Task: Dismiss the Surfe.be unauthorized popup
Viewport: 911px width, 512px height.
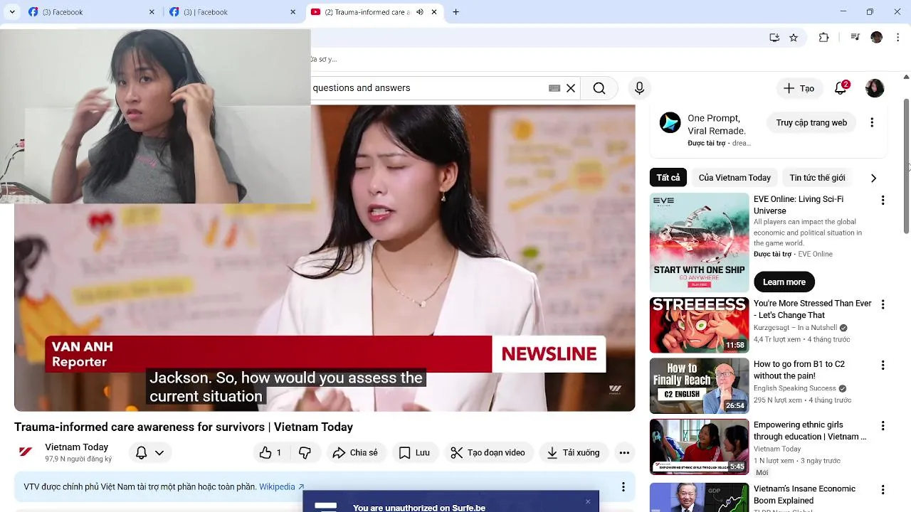Action: coord(588,501)
